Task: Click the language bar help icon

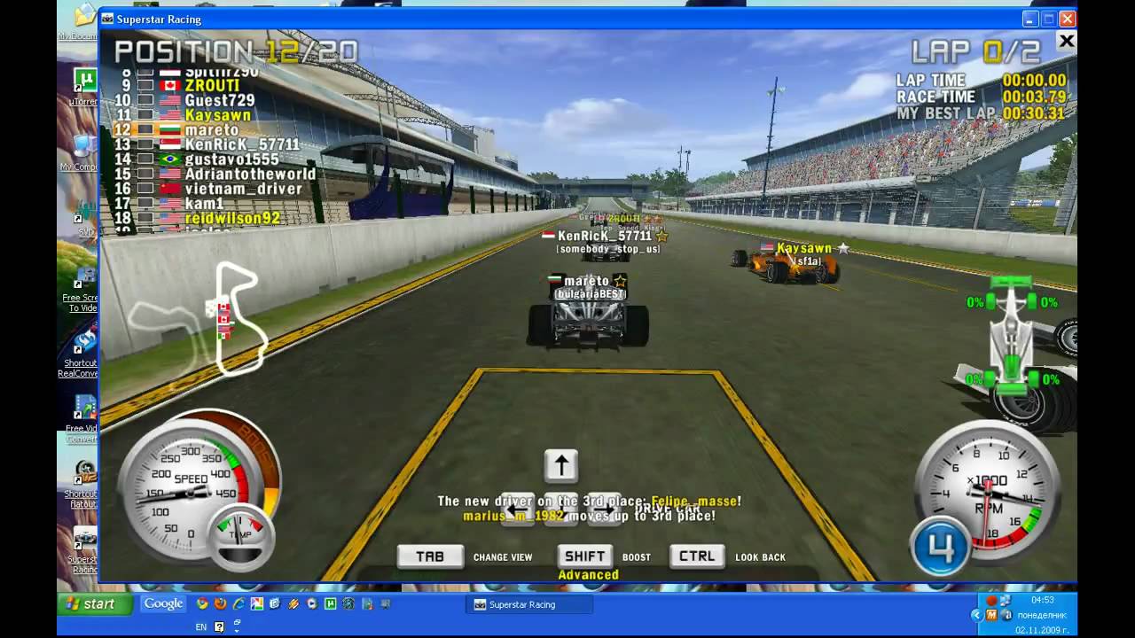Action: [220, 626]
